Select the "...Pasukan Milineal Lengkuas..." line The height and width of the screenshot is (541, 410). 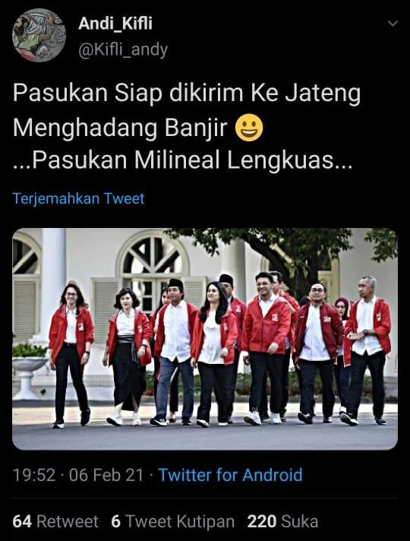[x=182, y=161]
